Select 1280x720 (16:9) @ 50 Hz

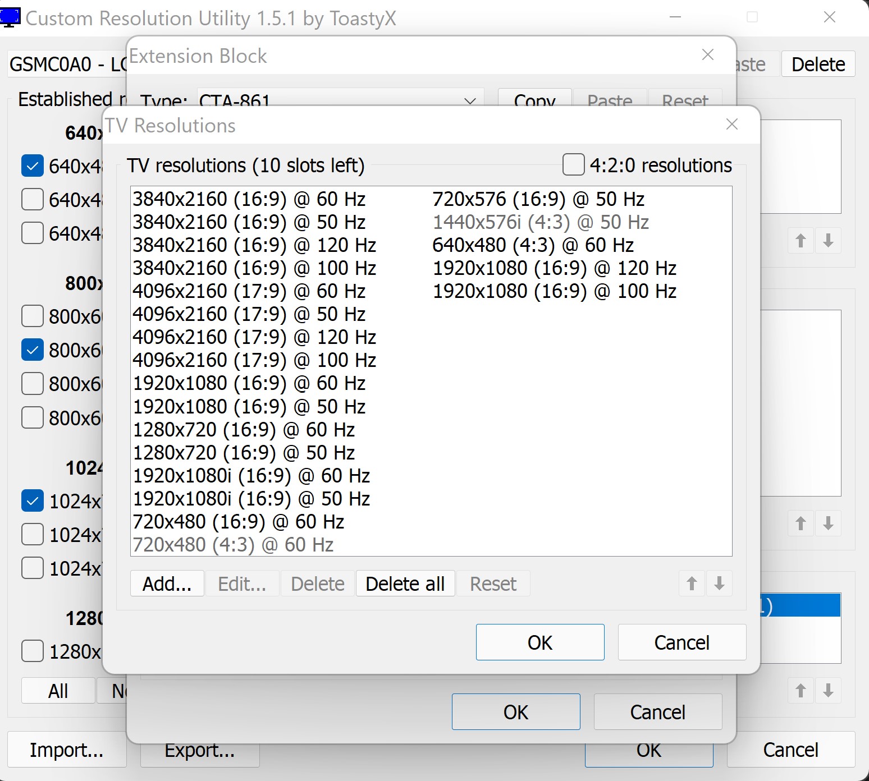[244, 453]
